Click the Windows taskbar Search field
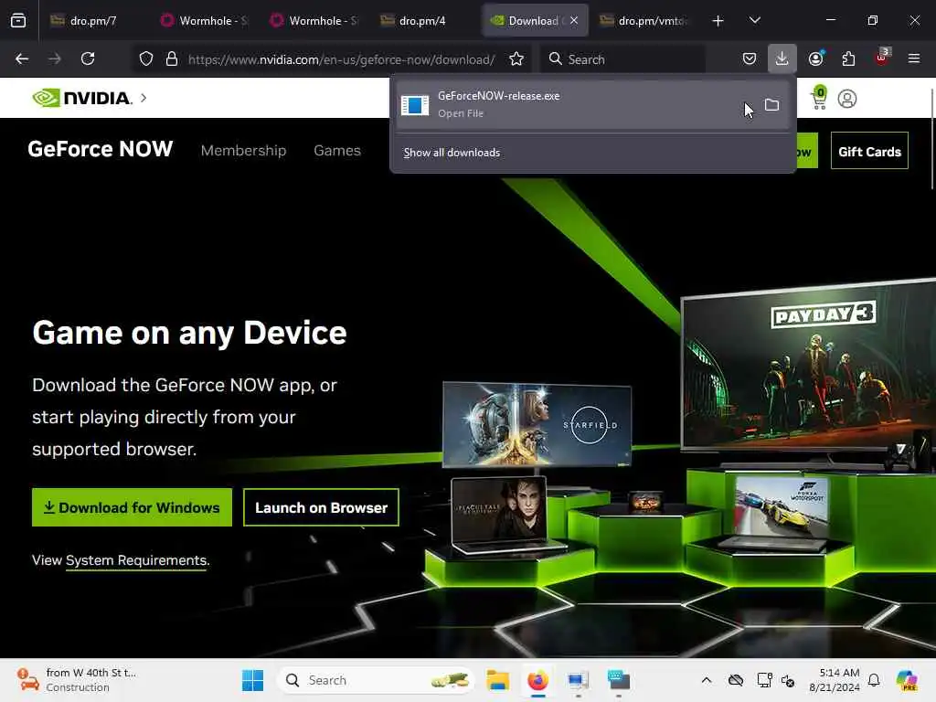 click(x=376, y=680)
